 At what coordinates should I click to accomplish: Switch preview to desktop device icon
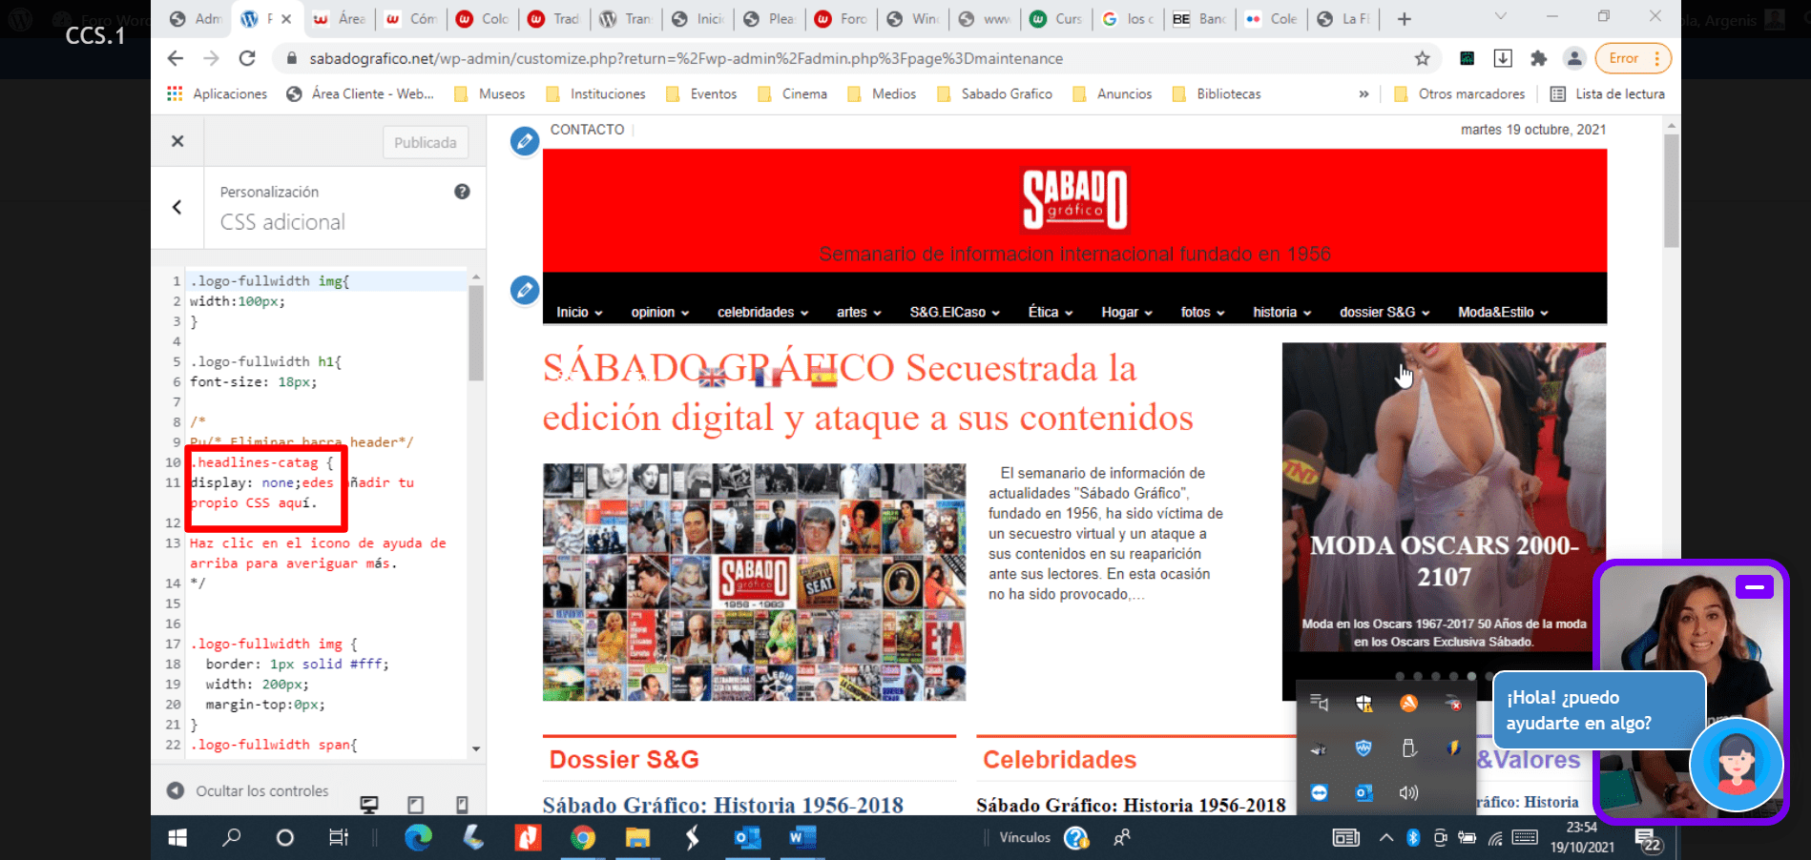[x=369, y=805]
